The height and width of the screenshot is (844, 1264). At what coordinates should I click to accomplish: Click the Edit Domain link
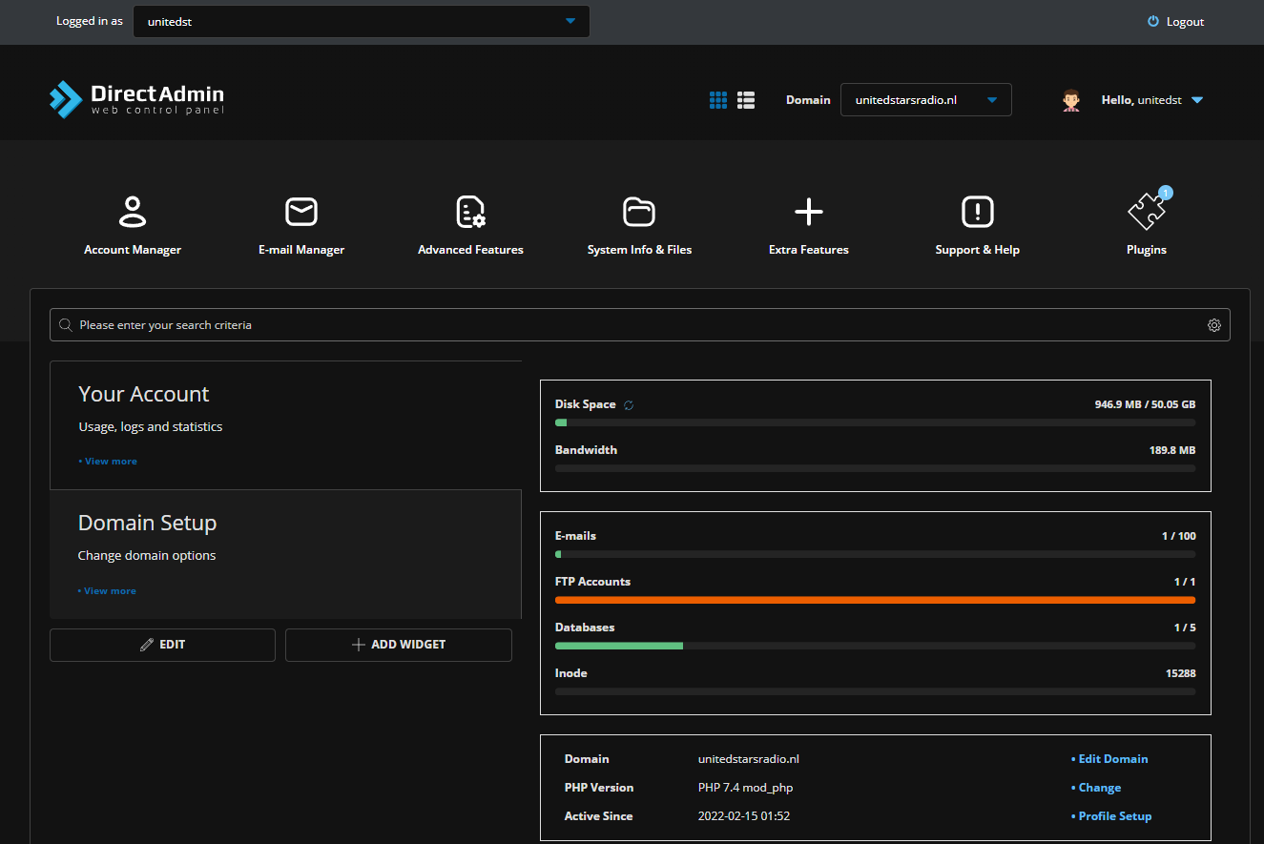coord(1112,759)
